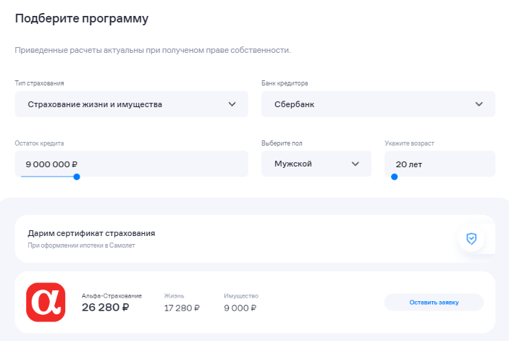The image size is (509, 341).
Task: Click the Имущество 9 000 ₽ price
Action: [240, 308]
